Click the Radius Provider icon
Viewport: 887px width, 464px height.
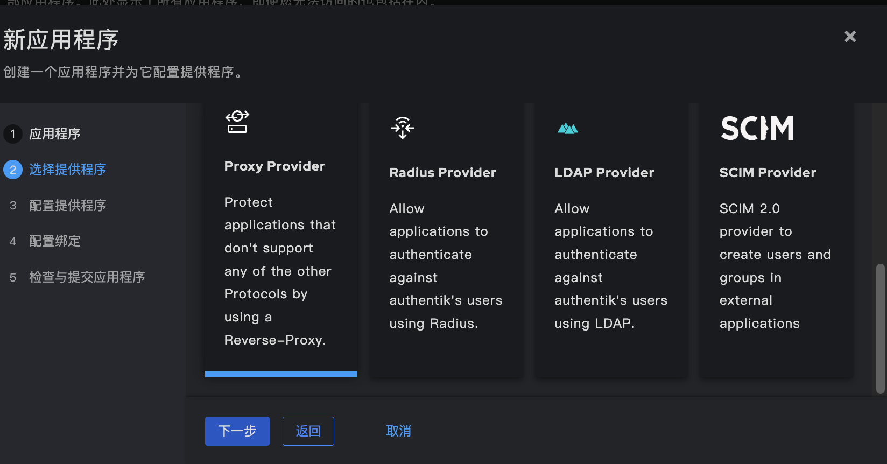[x=403, y=128]
